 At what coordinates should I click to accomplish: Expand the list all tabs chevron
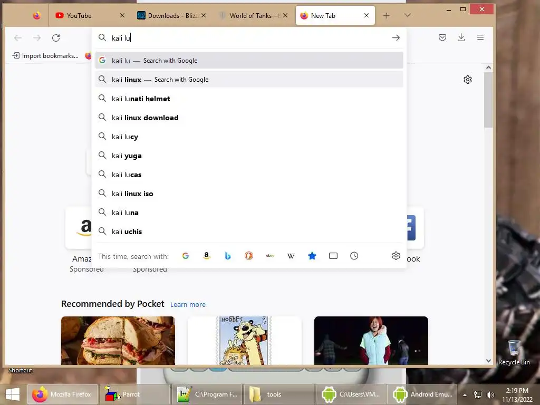coord(408,15)
